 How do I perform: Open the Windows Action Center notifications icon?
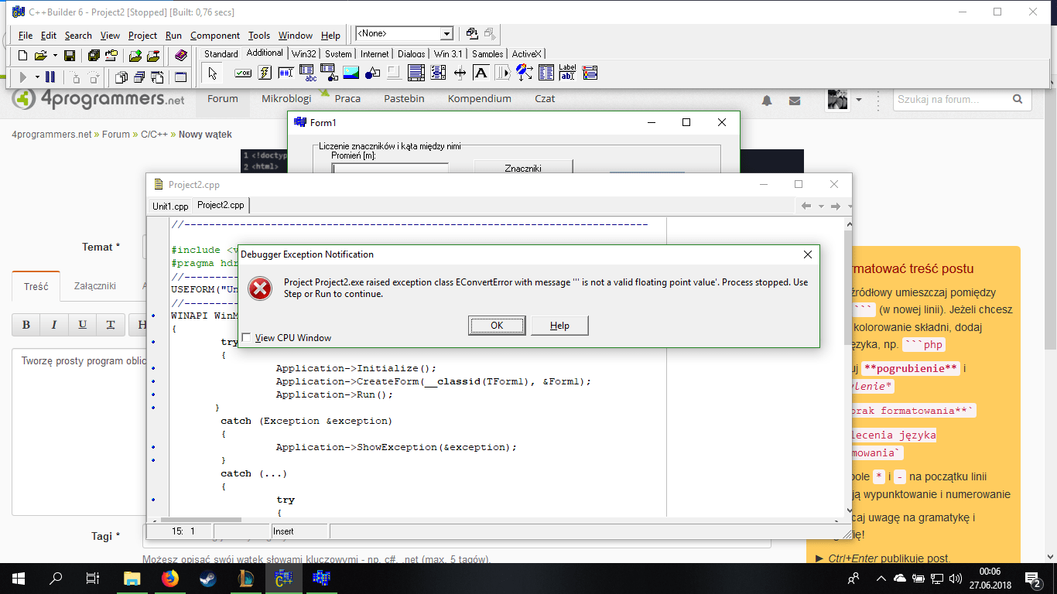(1034, 579)
